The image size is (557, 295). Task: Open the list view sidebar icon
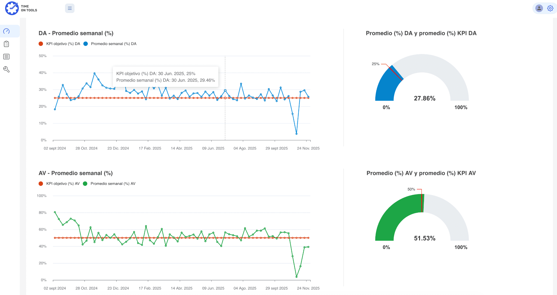tap(7, 56)
